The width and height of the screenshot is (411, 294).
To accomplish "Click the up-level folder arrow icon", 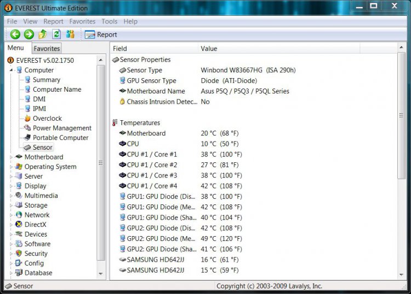I will click(43, 34).
